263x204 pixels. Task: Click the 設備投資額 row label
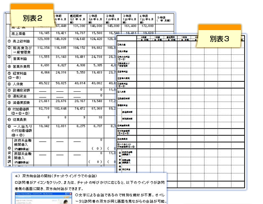coord(22,90)
